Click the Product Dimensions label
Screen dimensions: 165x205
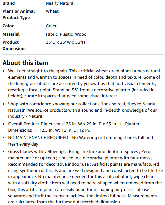(x=14, y=45)
